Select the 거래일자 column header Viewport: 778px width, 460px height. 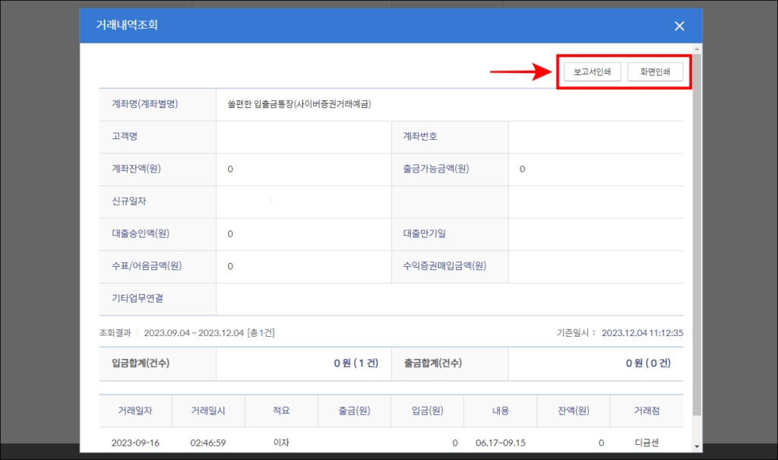pyautogui.click(x=135, y=411)
